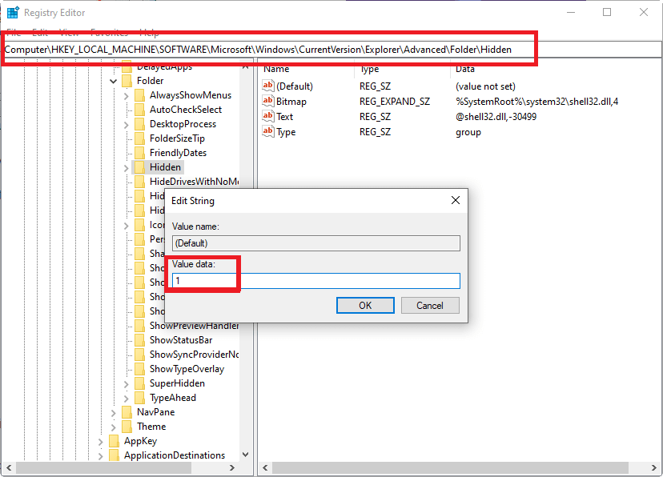Maximize the Registry Editor window
This screenshot has width=663, height=477.
pos(607,12)
